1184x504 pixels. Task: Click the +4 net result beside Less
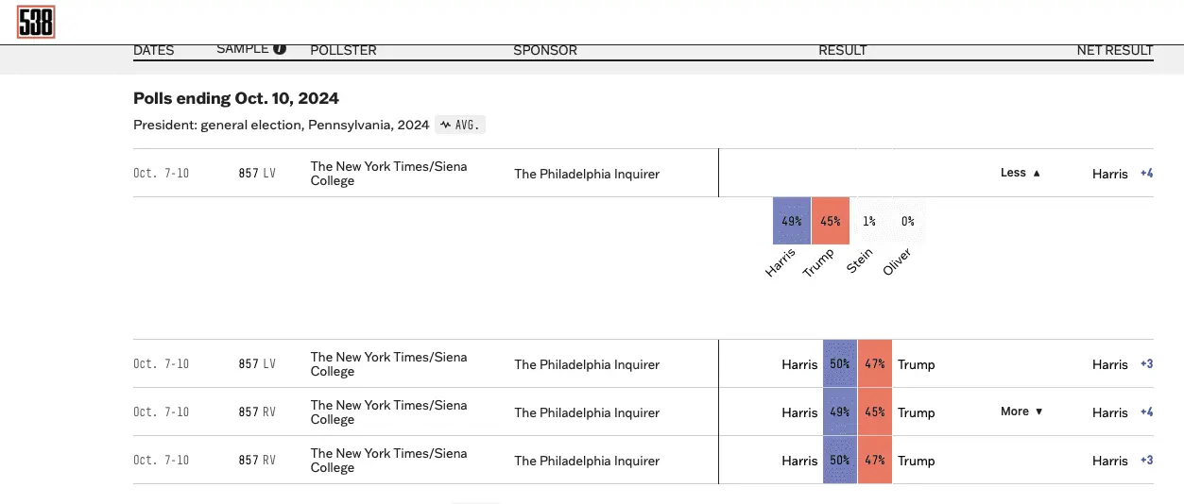[x=1147, y=174]
